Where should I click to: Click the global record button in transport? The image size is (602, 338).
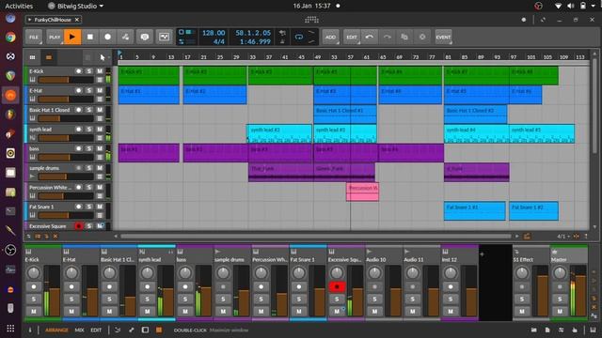click(x=107, y=37)
